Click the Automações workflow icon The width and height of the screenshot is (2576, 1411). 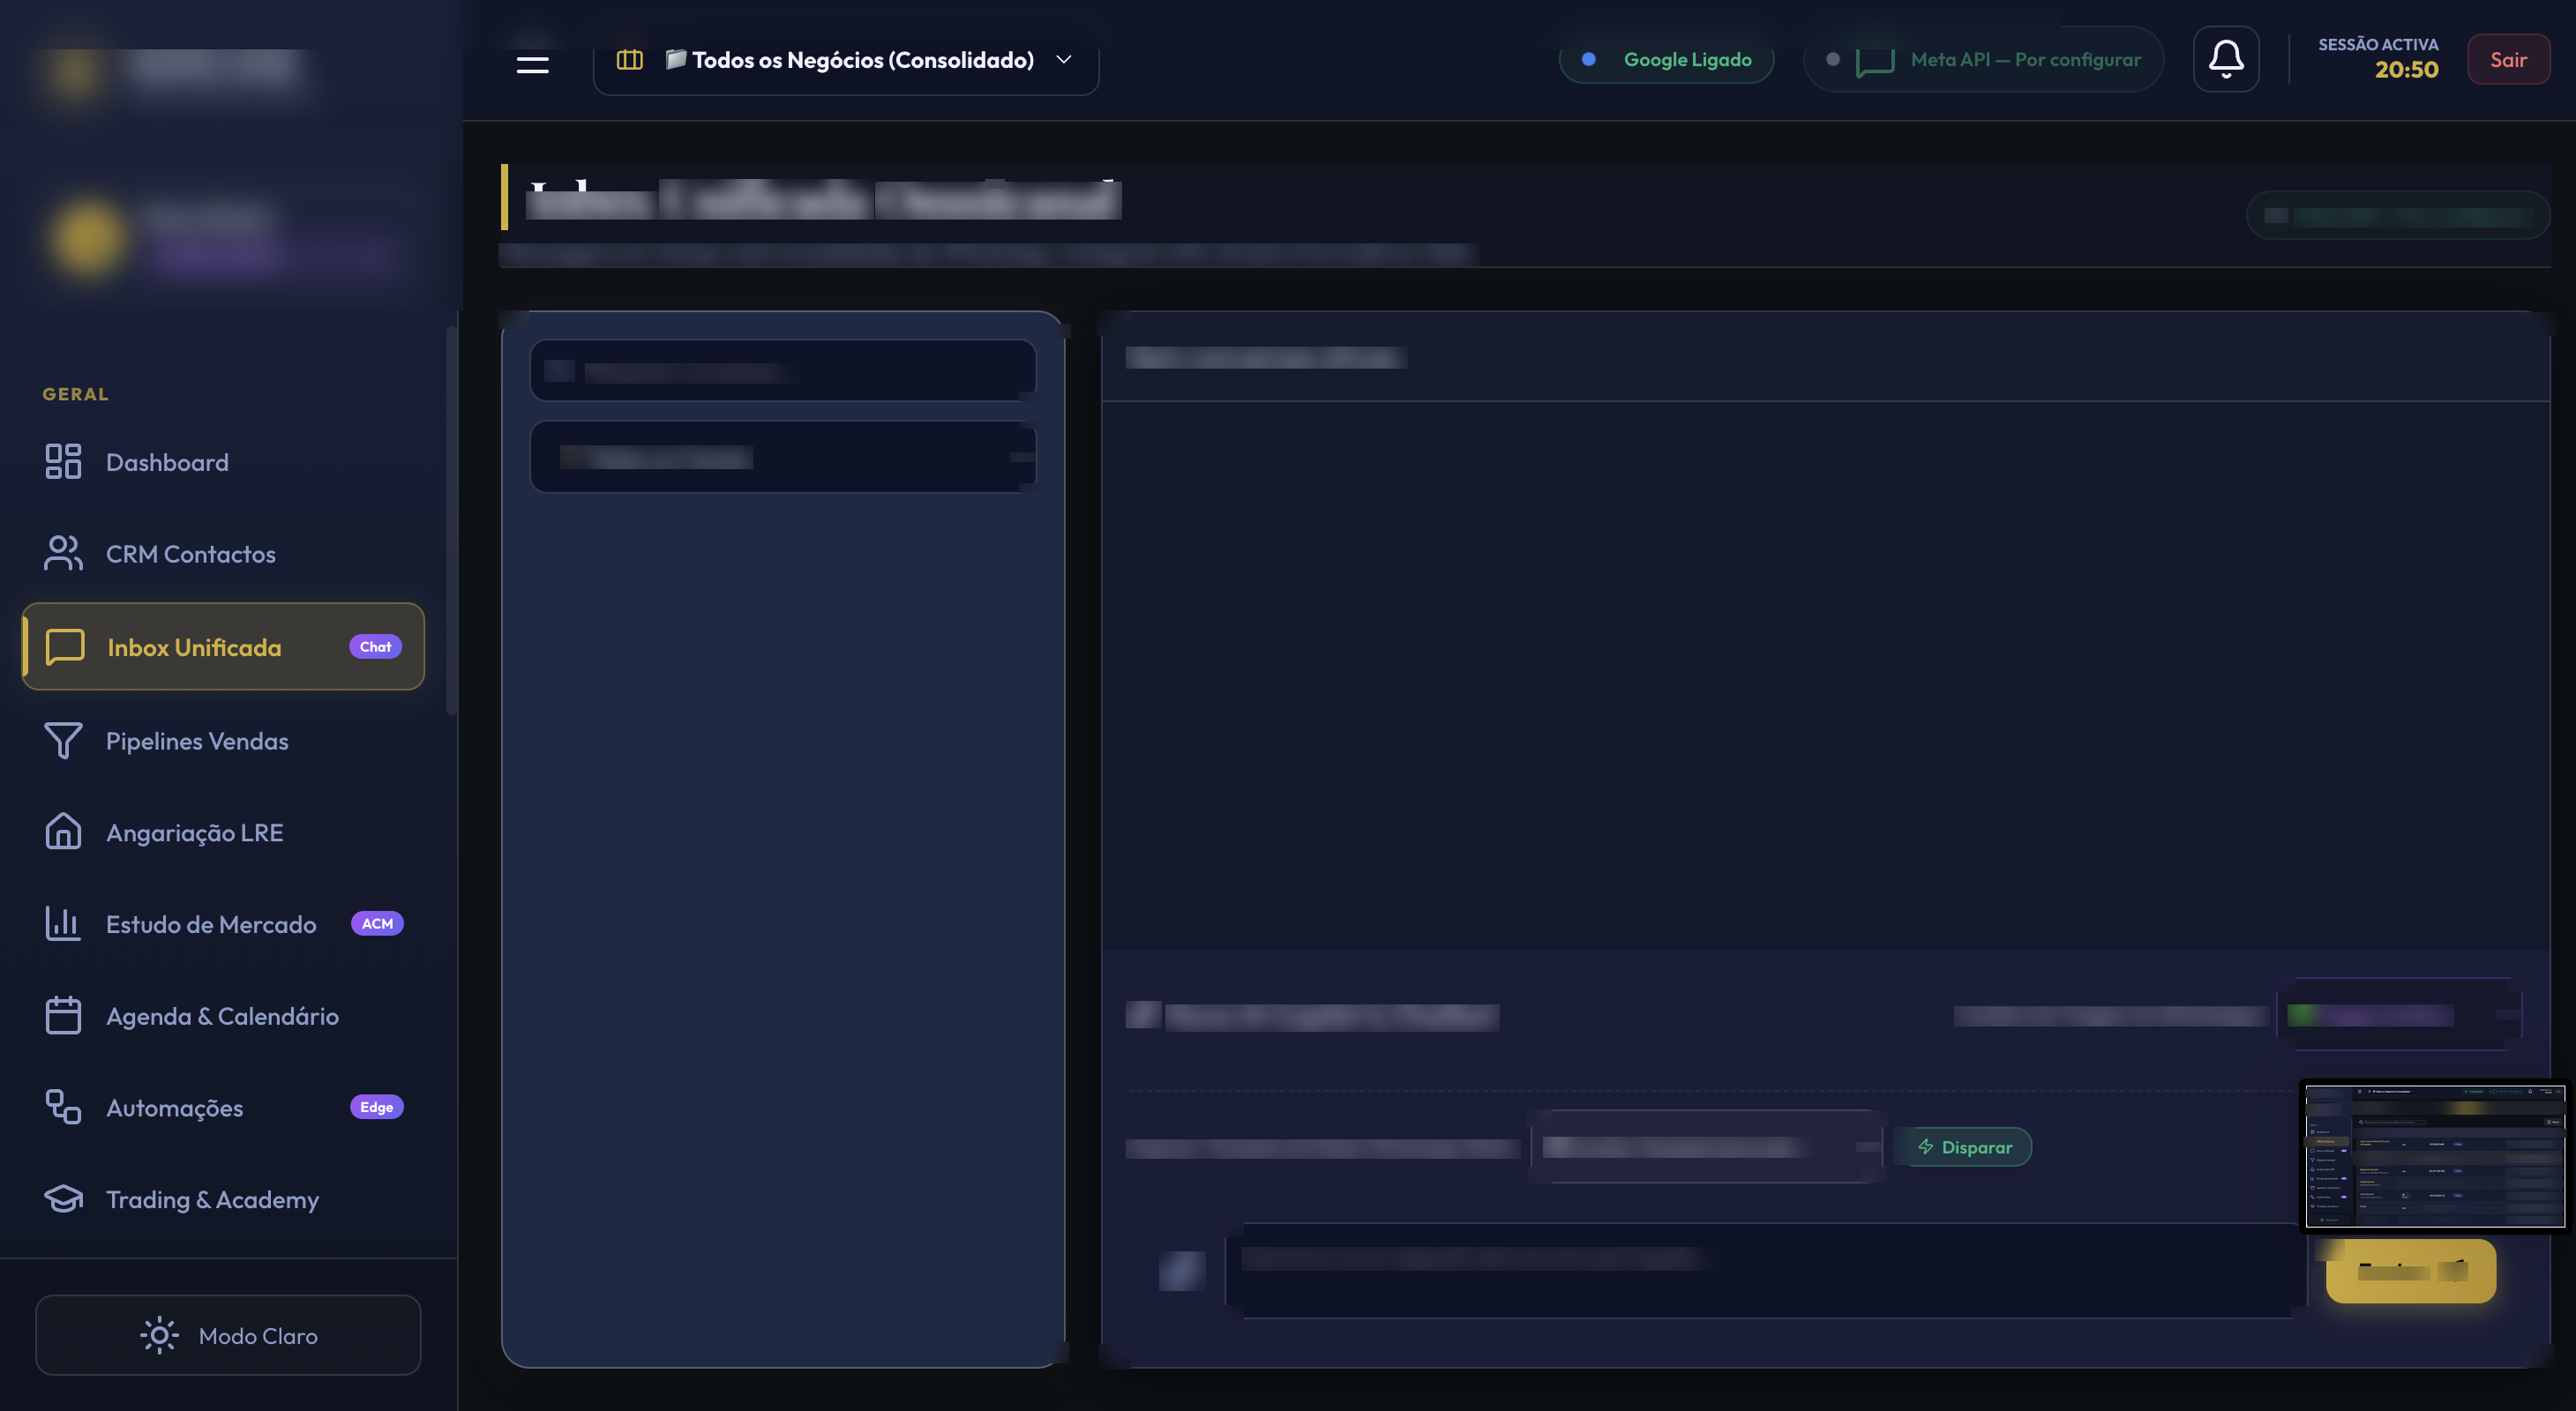tap(63, 1108)
